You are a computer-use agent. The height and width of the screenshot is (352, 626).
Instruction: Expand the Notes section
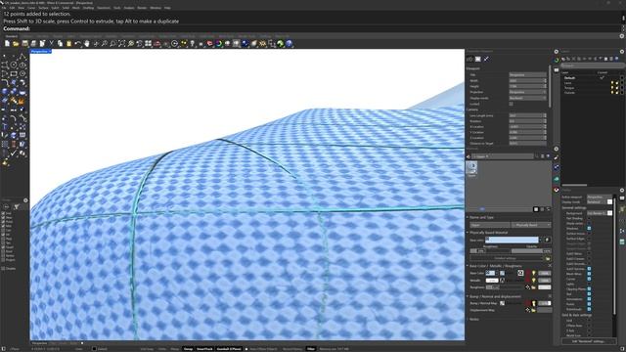point(468,319)
